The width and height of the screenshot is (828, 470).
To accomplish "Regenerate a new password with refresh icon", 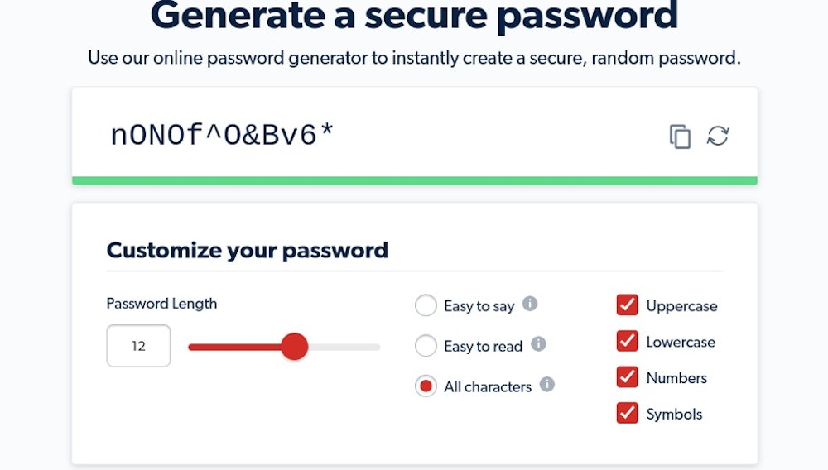I will click(x=718, y=137).
